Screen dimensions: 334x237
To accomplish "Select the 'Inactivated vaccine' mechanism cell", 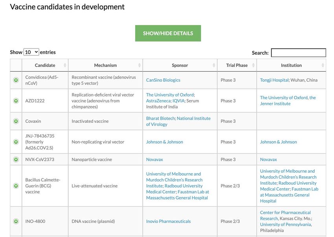I will [105, 121].
